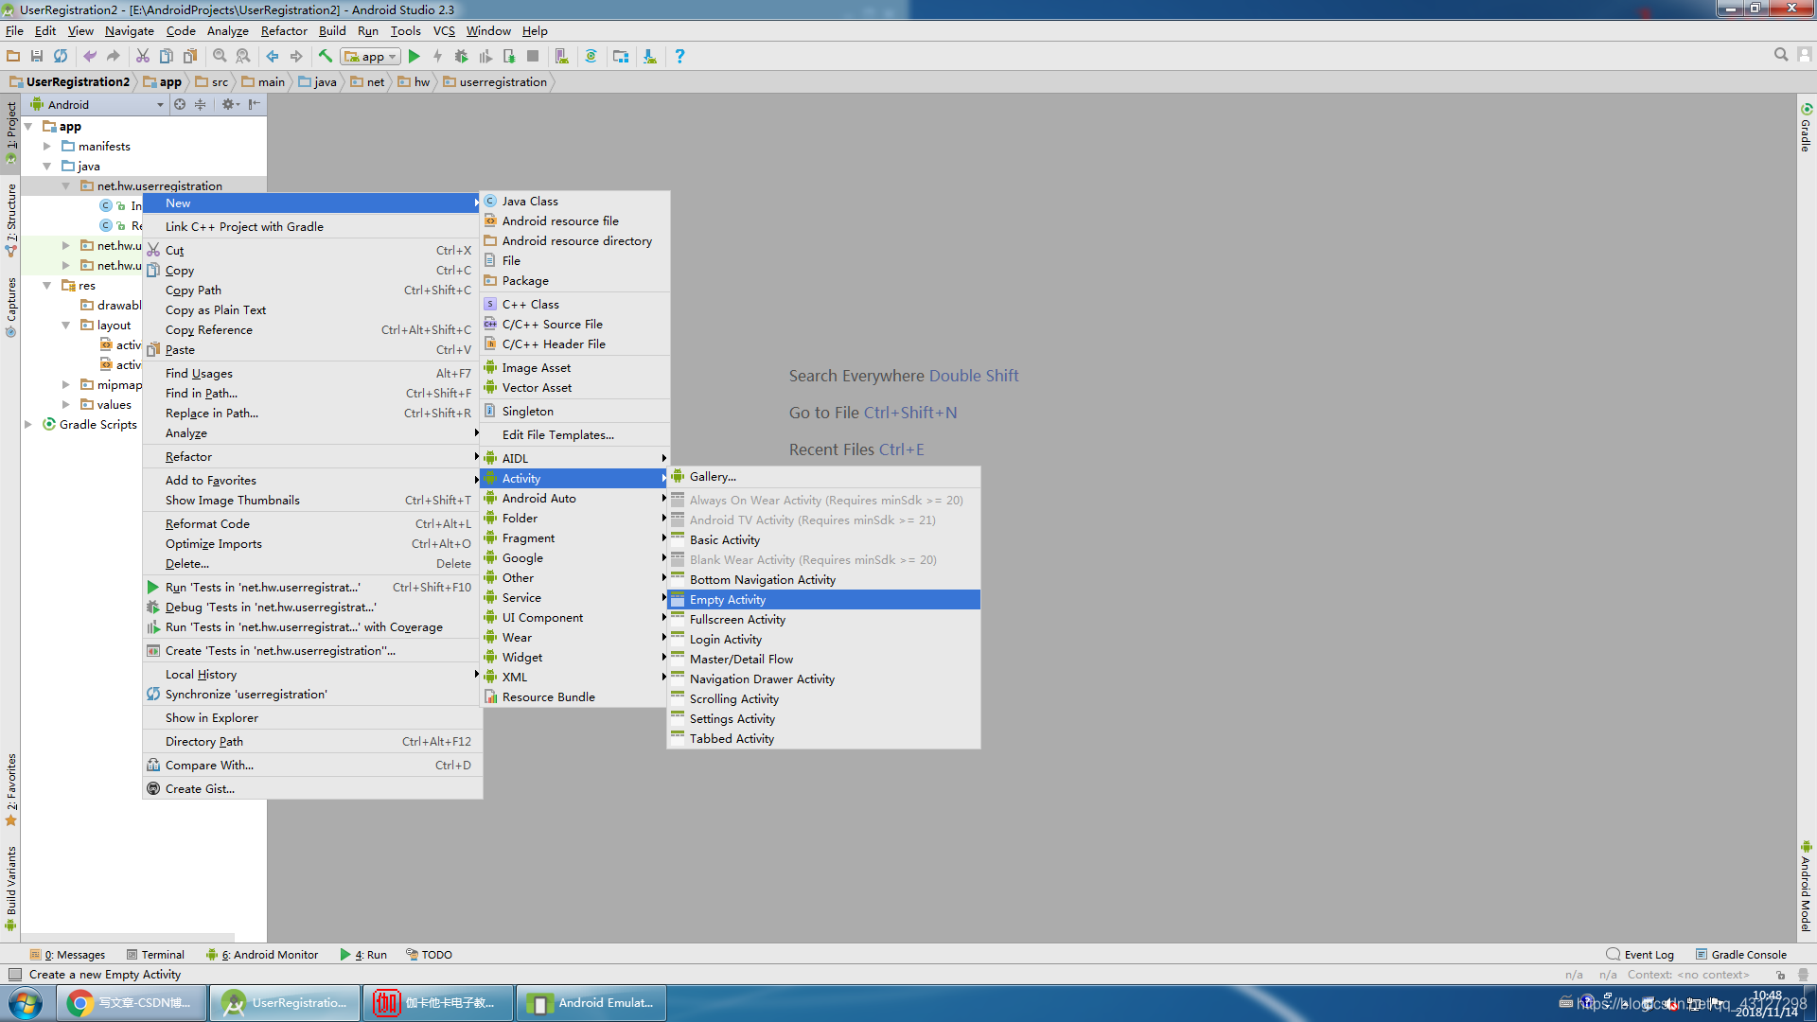Expand the Gradle Scripts tree node
The width and height of the screenshot is (1817, 1022).
28,424
